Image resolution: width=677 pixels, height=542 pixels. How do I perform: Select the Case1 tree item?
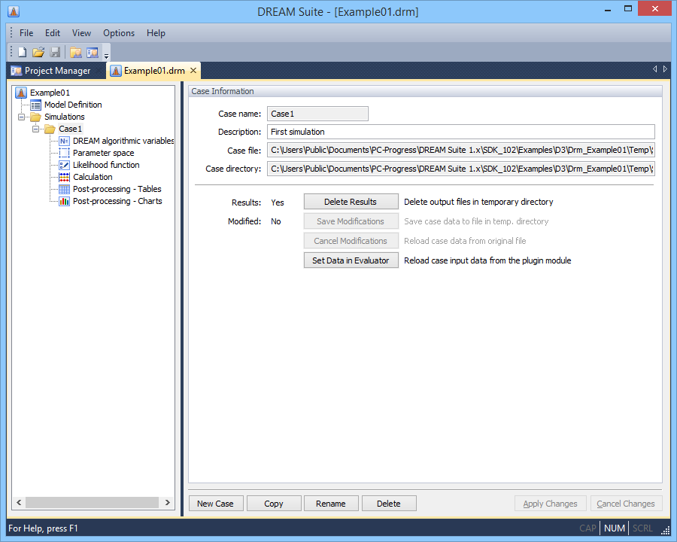(71, 129)
